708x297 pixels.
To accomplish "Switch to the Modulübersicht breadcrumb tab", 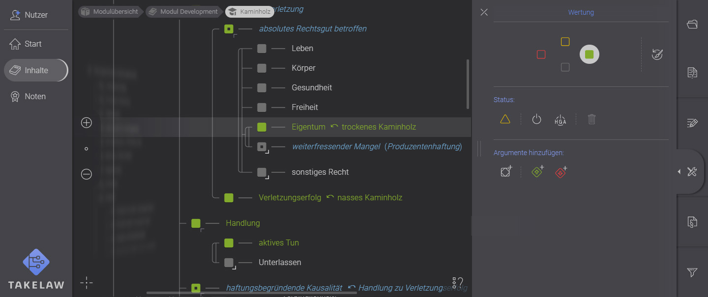I will pyautogui.click(x=110, y=11).
